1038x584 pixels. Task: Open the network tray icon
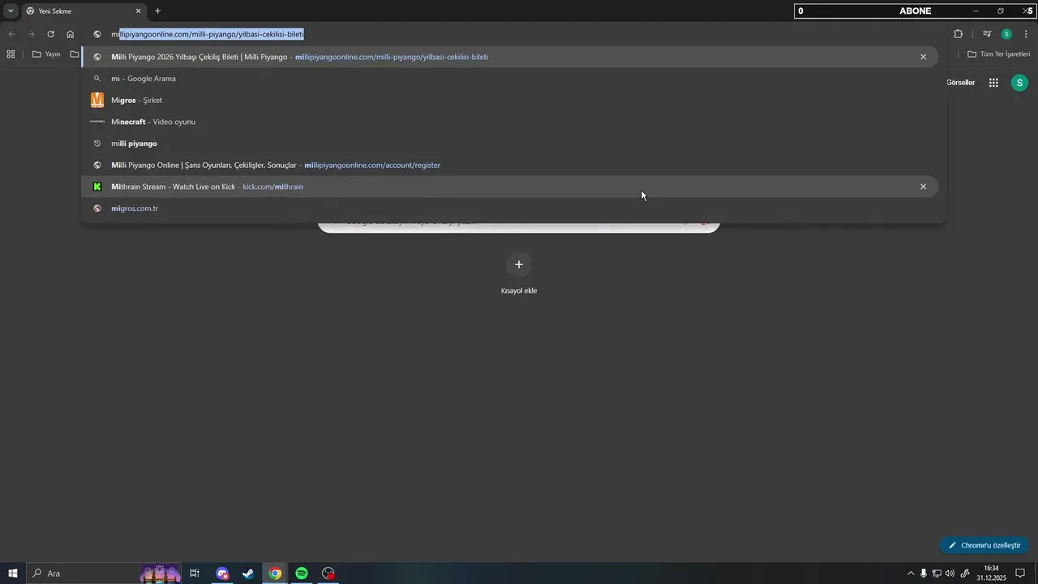[937, 573]
